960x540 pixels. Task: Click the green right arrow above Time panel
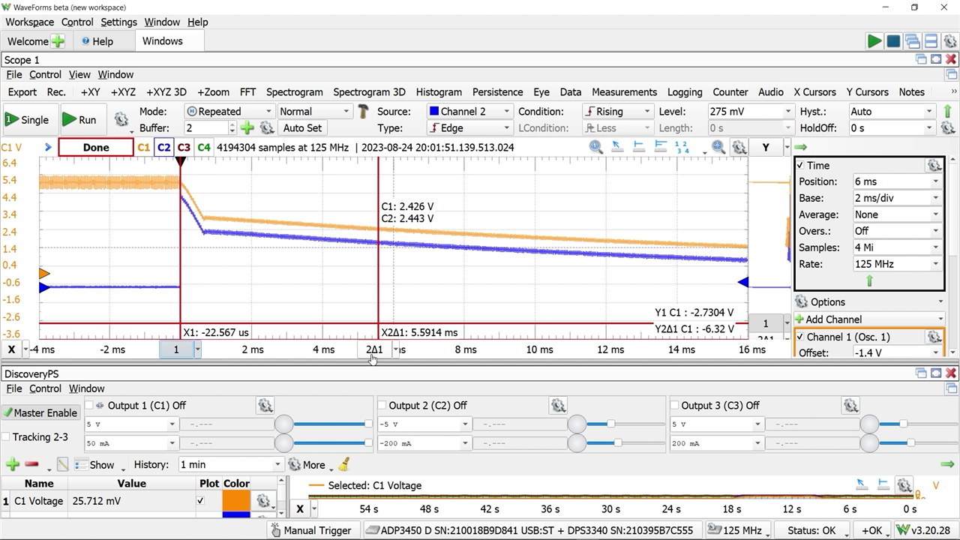(800, 147)
